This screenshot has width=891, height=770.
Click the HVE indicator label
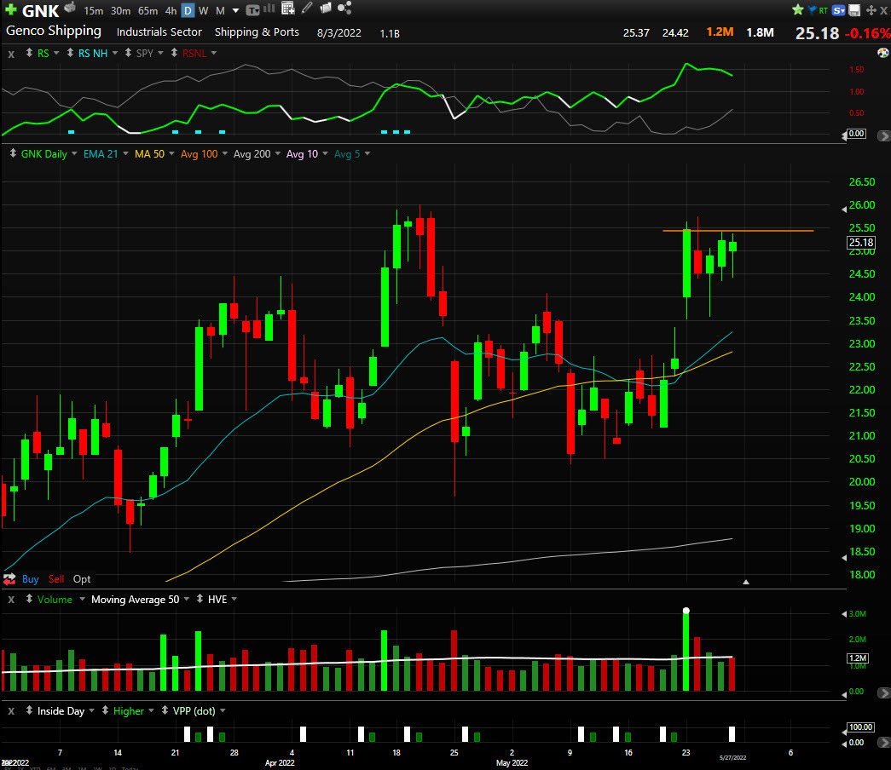click(217, 600)
